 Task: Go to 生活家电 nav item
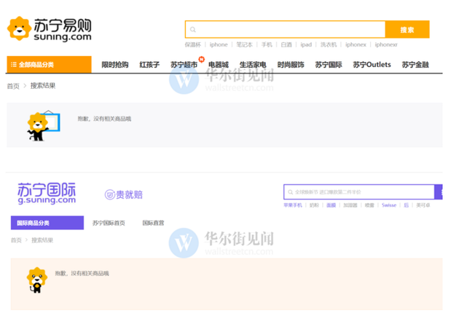click(253, 65)
